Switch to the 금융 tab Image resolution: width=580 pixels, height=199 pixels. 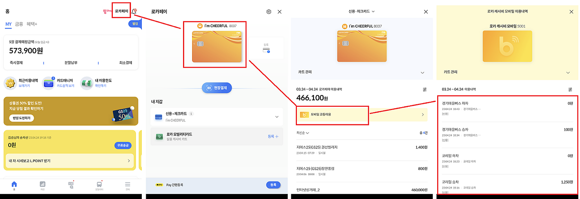coord(19,24)
